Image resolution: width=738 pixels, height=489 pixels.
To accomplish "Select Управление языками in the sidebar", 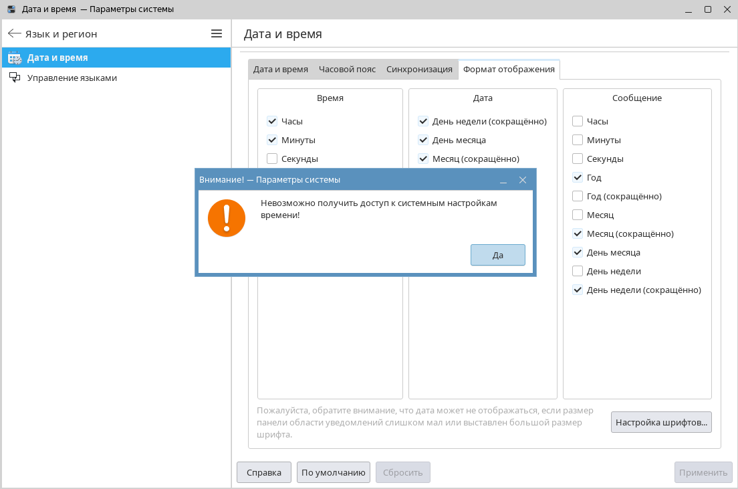I will 72,78.
